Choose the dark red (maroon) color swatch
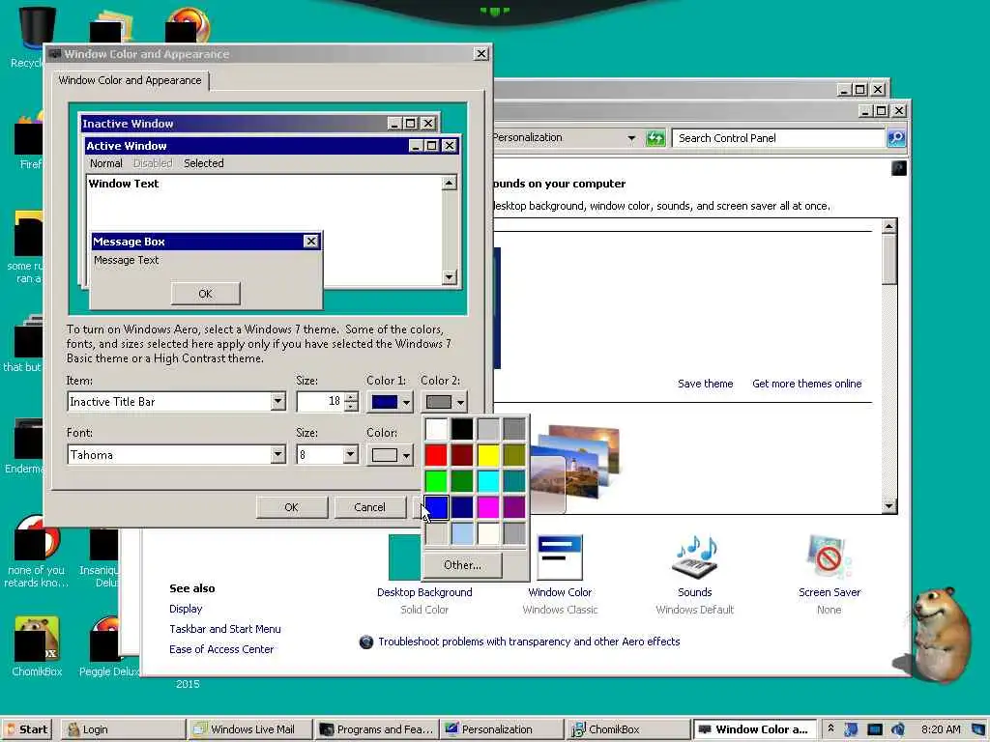The height and width of the screenshot is (742, 990). point(462,455)
